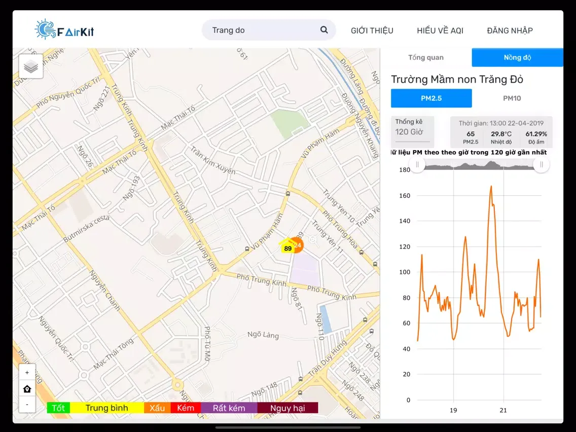Go to ĐĂNG NHẬP login
The width and height of the screenshot is (576, 432).
tap(510, 30)
